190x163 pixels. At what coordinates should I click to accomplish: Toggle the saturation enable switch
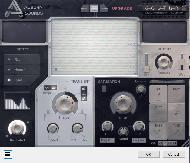tap(104, 89)
